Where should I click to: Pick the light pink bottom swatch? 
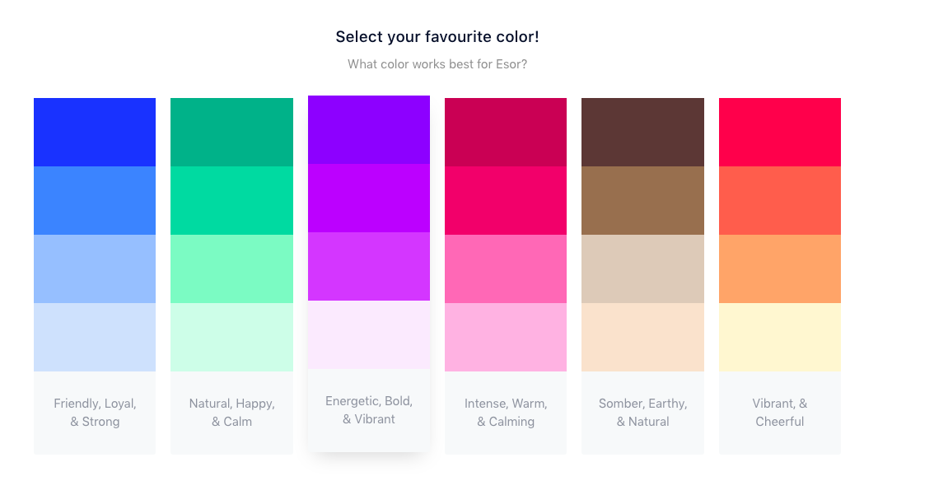[x=506, y=337]
